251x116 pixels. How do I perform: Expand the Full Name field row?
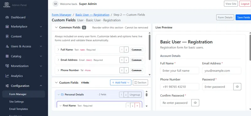click(58, 50)
